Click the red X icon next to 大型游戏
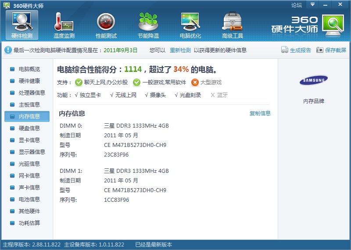The image size is (351, 250). click(x=195, y=82)
